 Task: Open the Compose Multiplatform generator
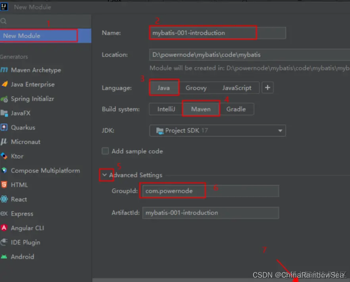(46, 170)
